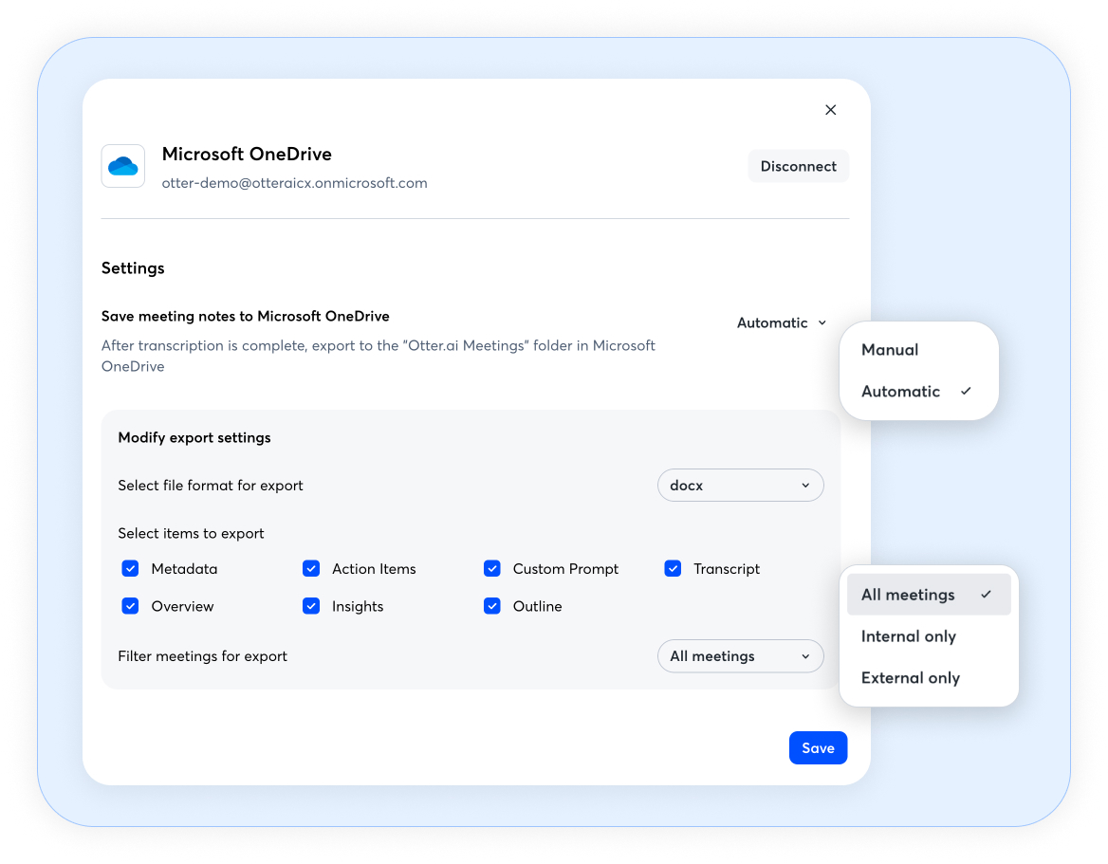Screen dimensions: 1108x864
Task: Save the export settings
Action: (818, 747)
